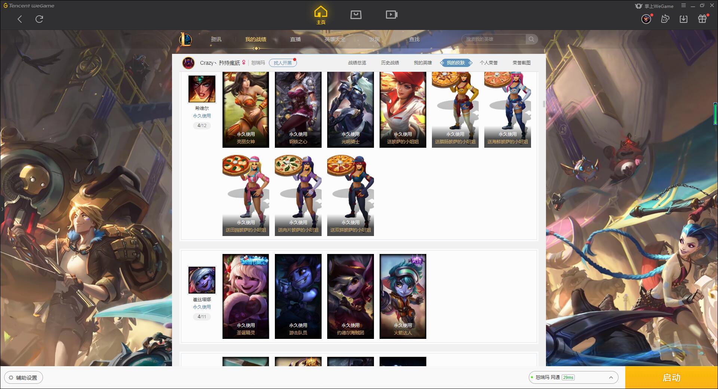Click the 29ms ping indicator
The image size is (718, 389).
[x=568, y=377]
